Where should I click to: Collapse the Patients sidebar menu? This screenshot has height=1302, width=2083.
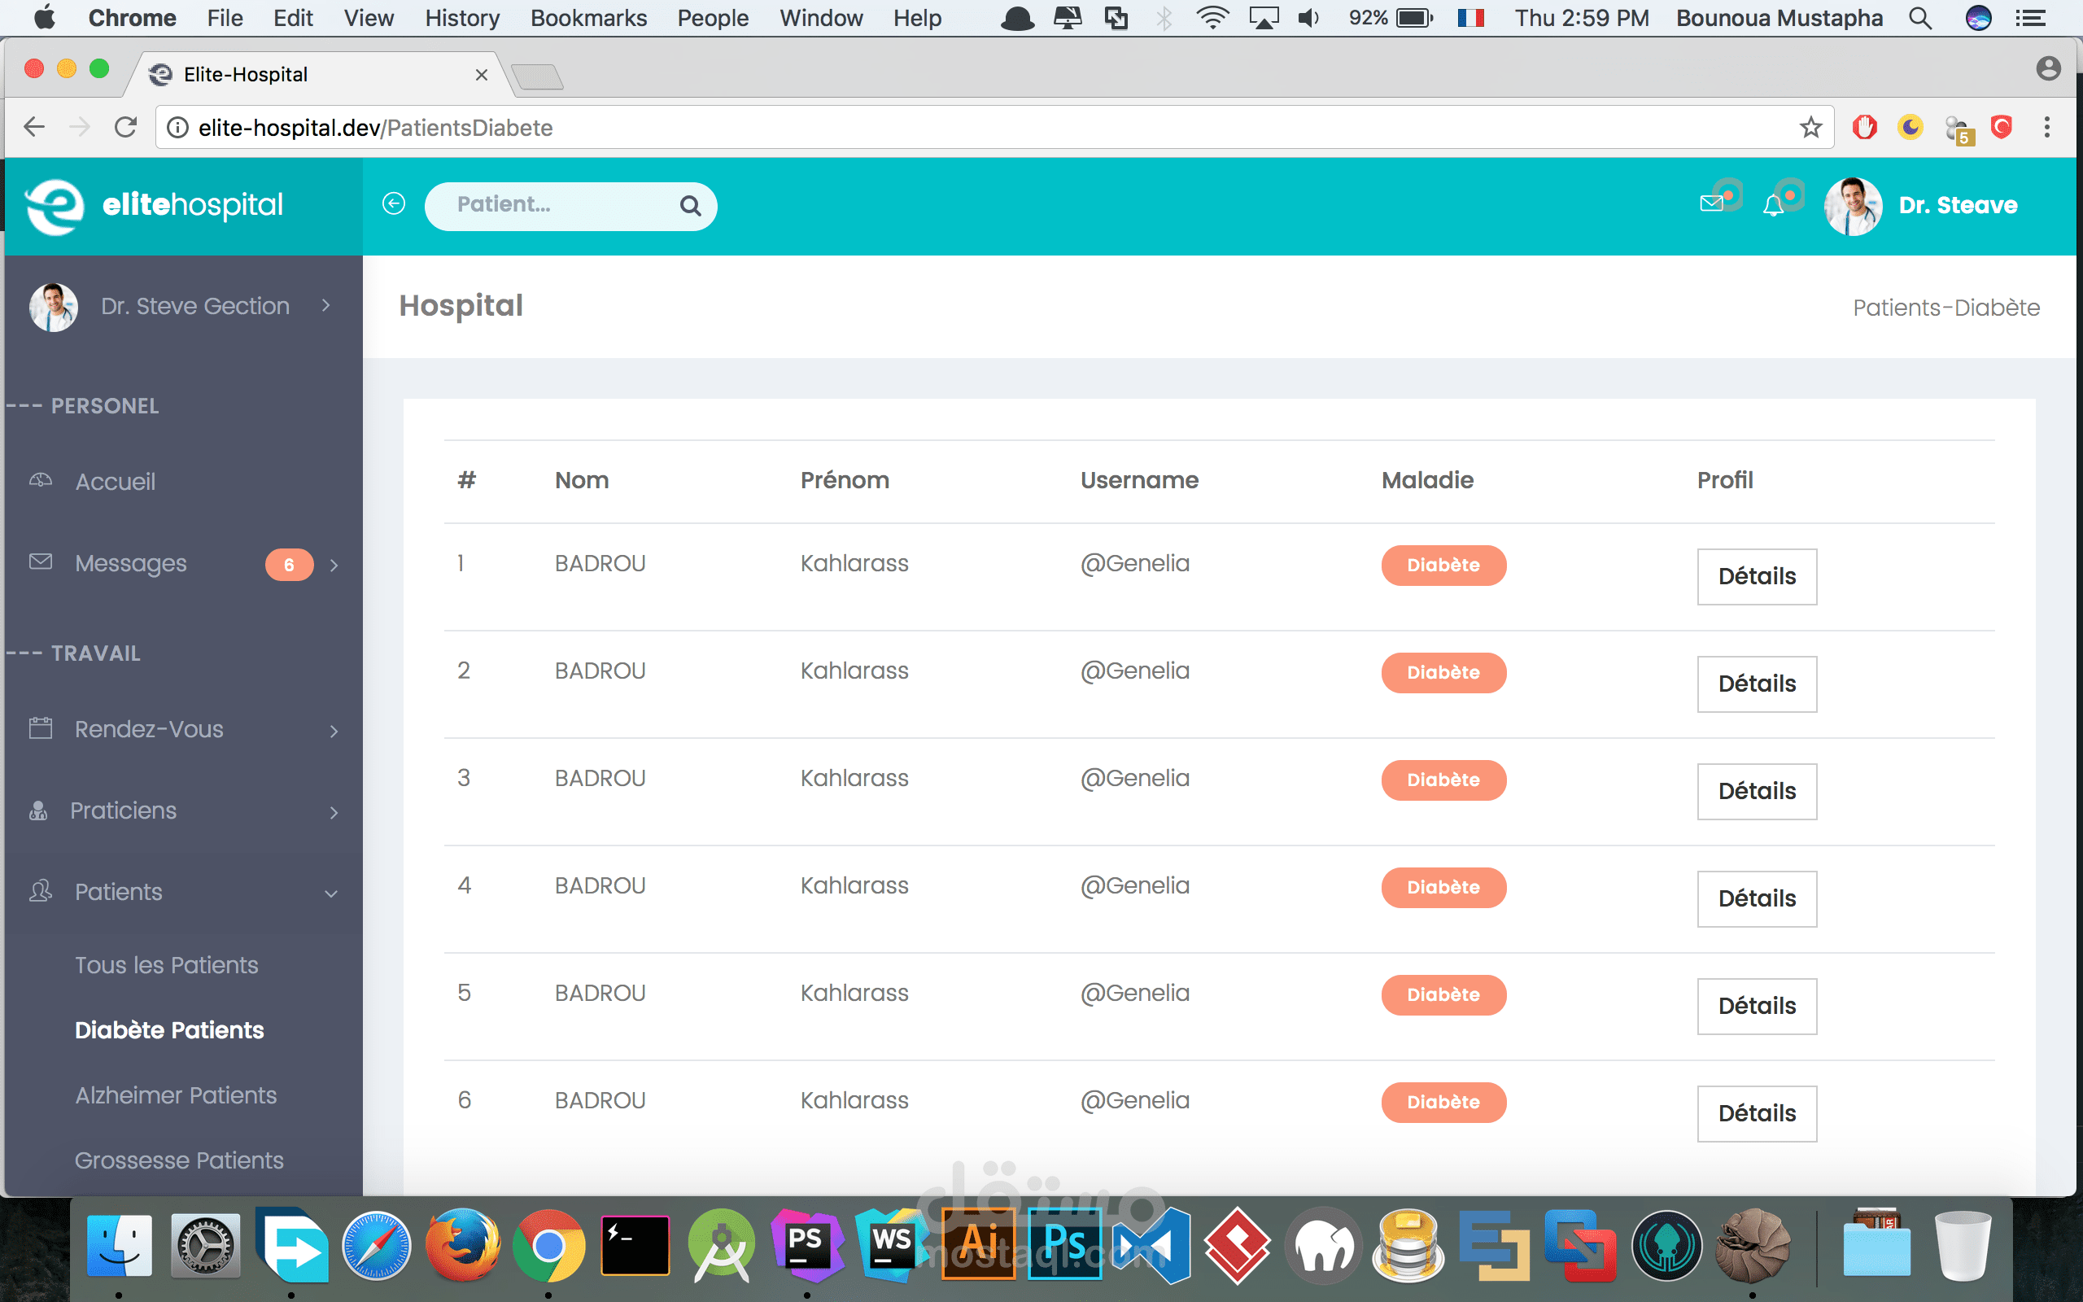click(331, 893)
